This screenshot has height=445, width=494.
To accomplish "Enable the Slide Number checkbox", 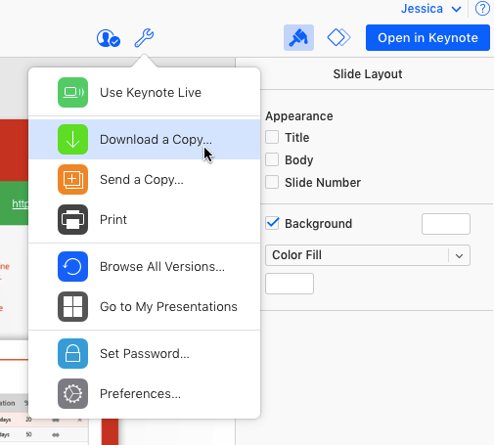I will coord(272,182).
